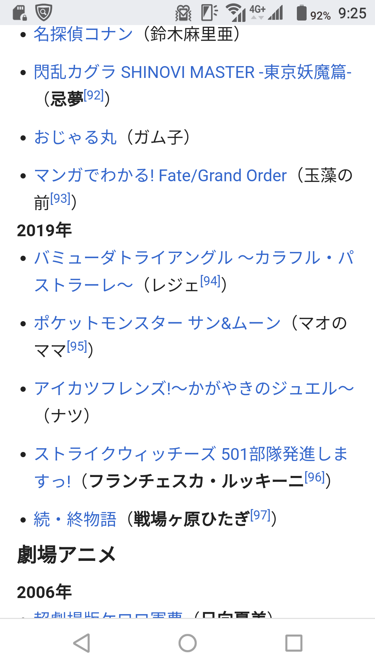Viewport: 375px width, 668px height.
Task: Open 閃乱カグラ SHINOVI MASTER link
Action: pyautogui.click(x=193, y=72)
